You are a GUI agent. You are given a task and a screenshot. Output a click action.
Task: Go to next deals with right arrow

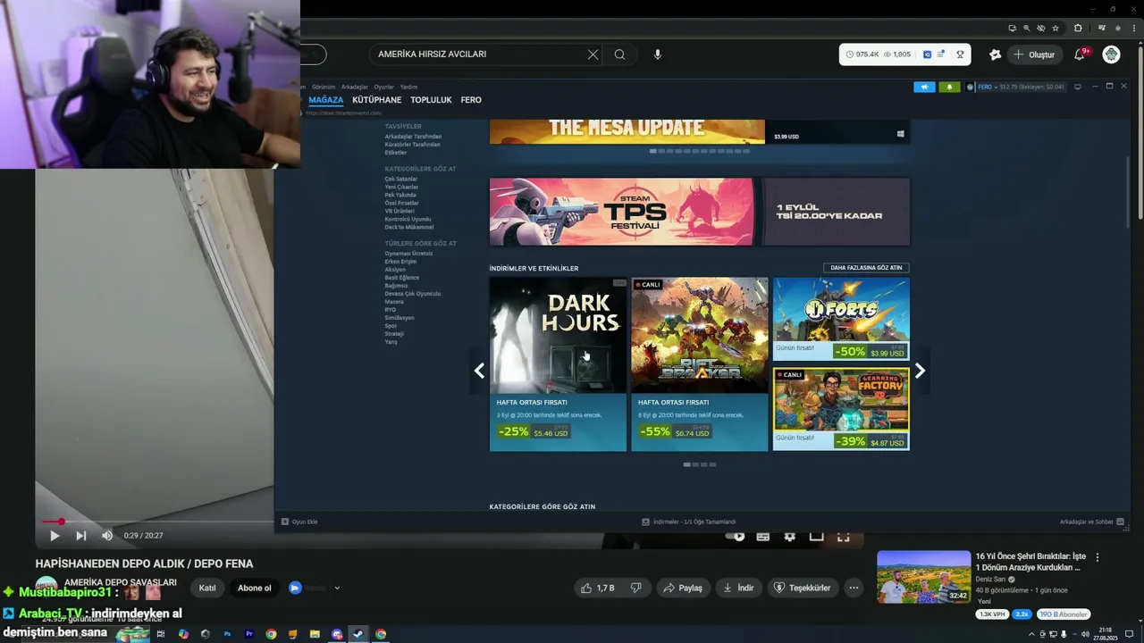pyautogui.click(x=920, y=371)
